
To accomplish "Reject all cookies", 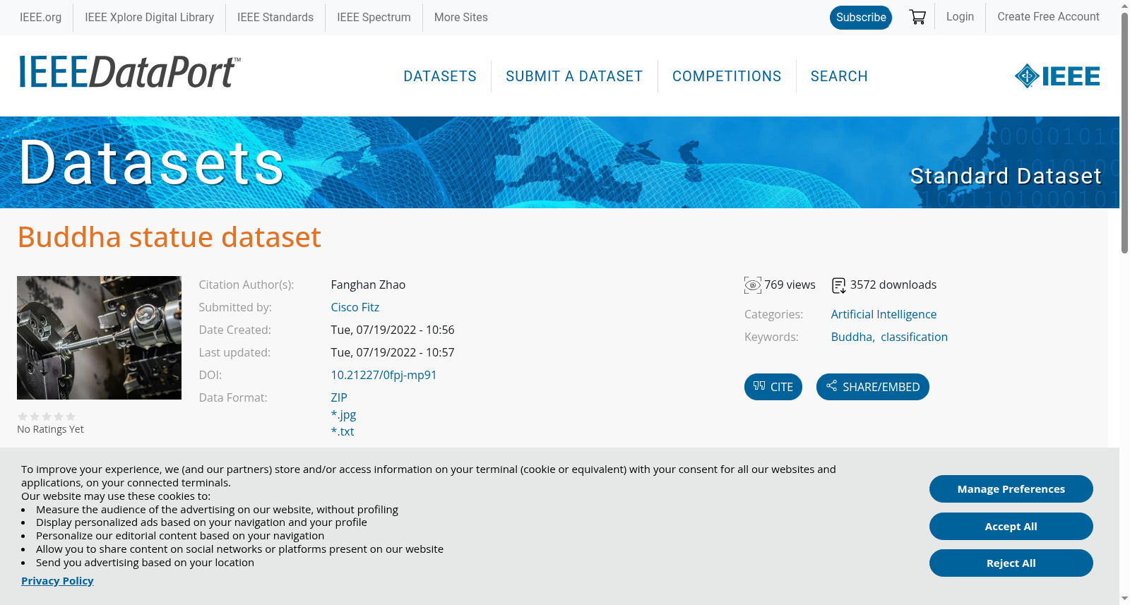I will pyautogui.click(x=1011, y=563).
